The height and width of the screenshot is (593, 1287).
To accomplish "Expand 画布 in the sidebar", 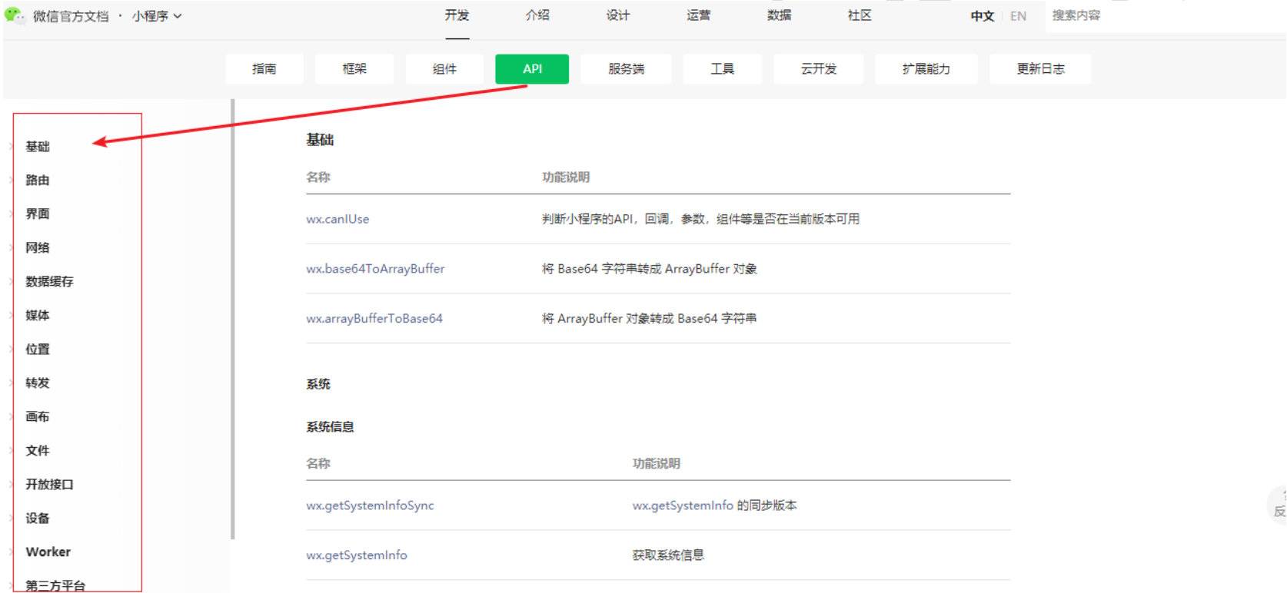I will [x=38, y=417].
